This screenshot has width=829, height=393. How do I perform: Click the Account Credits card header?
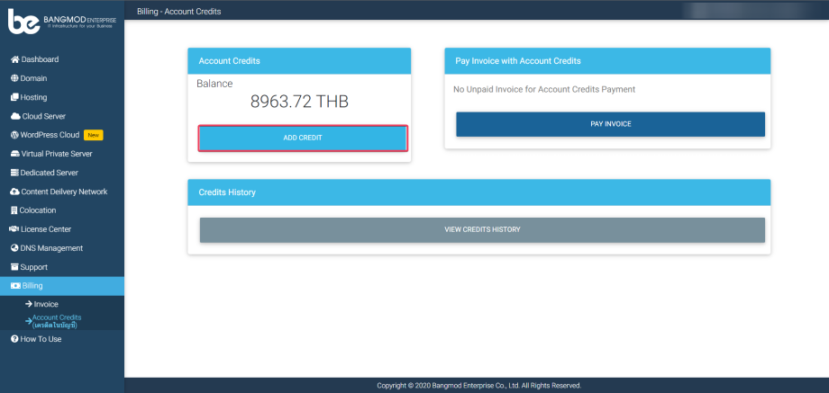point(299,61)
